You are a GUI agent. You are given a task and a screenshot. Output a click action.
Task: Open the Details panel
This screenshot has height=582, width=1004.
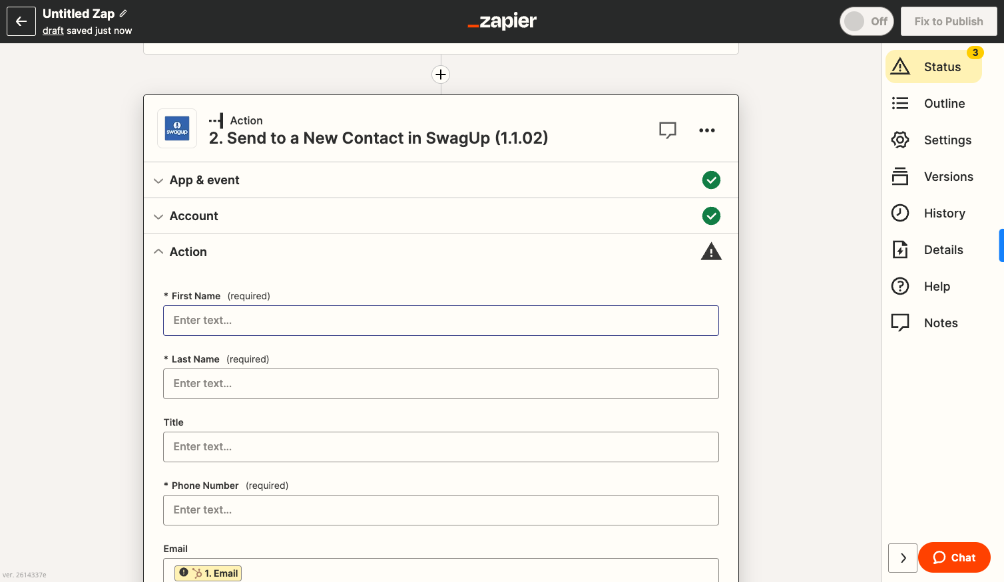tap(933, 249)
